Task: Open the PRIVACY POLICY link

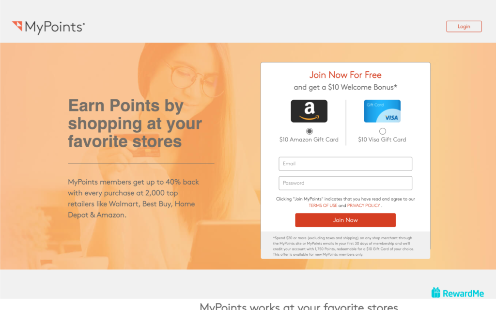Action: click(x=363, y=205)
